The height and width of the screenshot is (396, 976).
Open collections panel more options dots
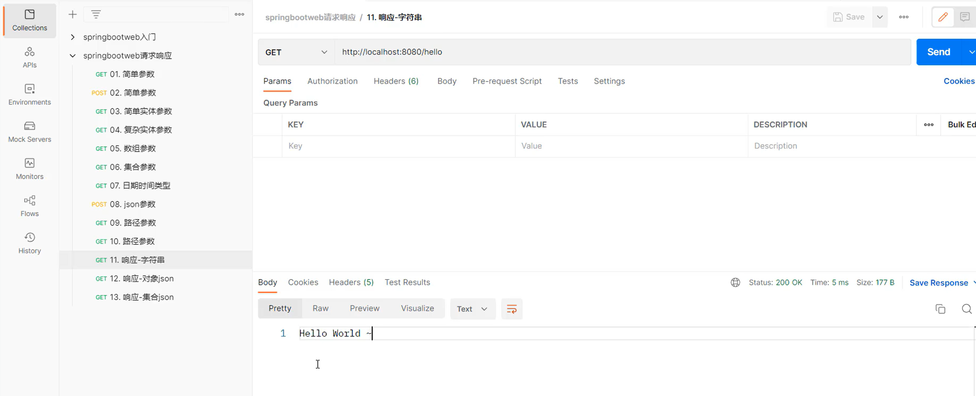point(239,15)
